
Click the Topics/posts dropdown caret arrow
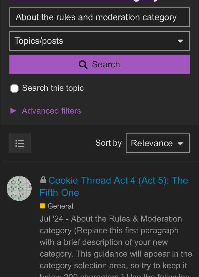point(180,41)
